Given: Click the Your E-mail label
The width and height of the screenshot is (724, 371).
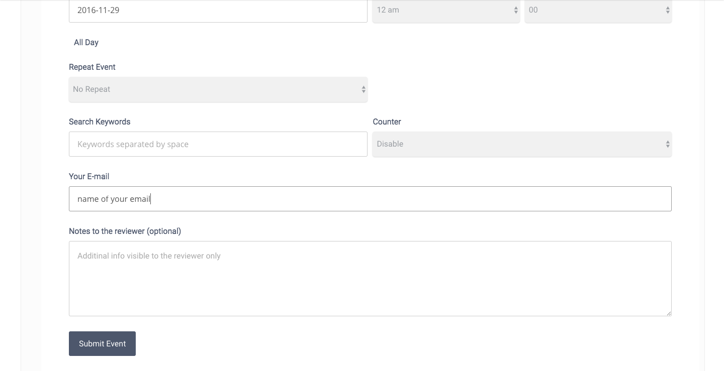Looking at the screenshot, I should click(89, 177).
